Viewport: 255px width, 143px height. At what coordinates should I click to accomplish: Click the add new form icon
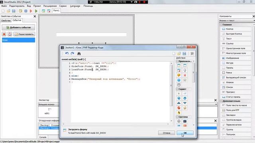(43, 11)
